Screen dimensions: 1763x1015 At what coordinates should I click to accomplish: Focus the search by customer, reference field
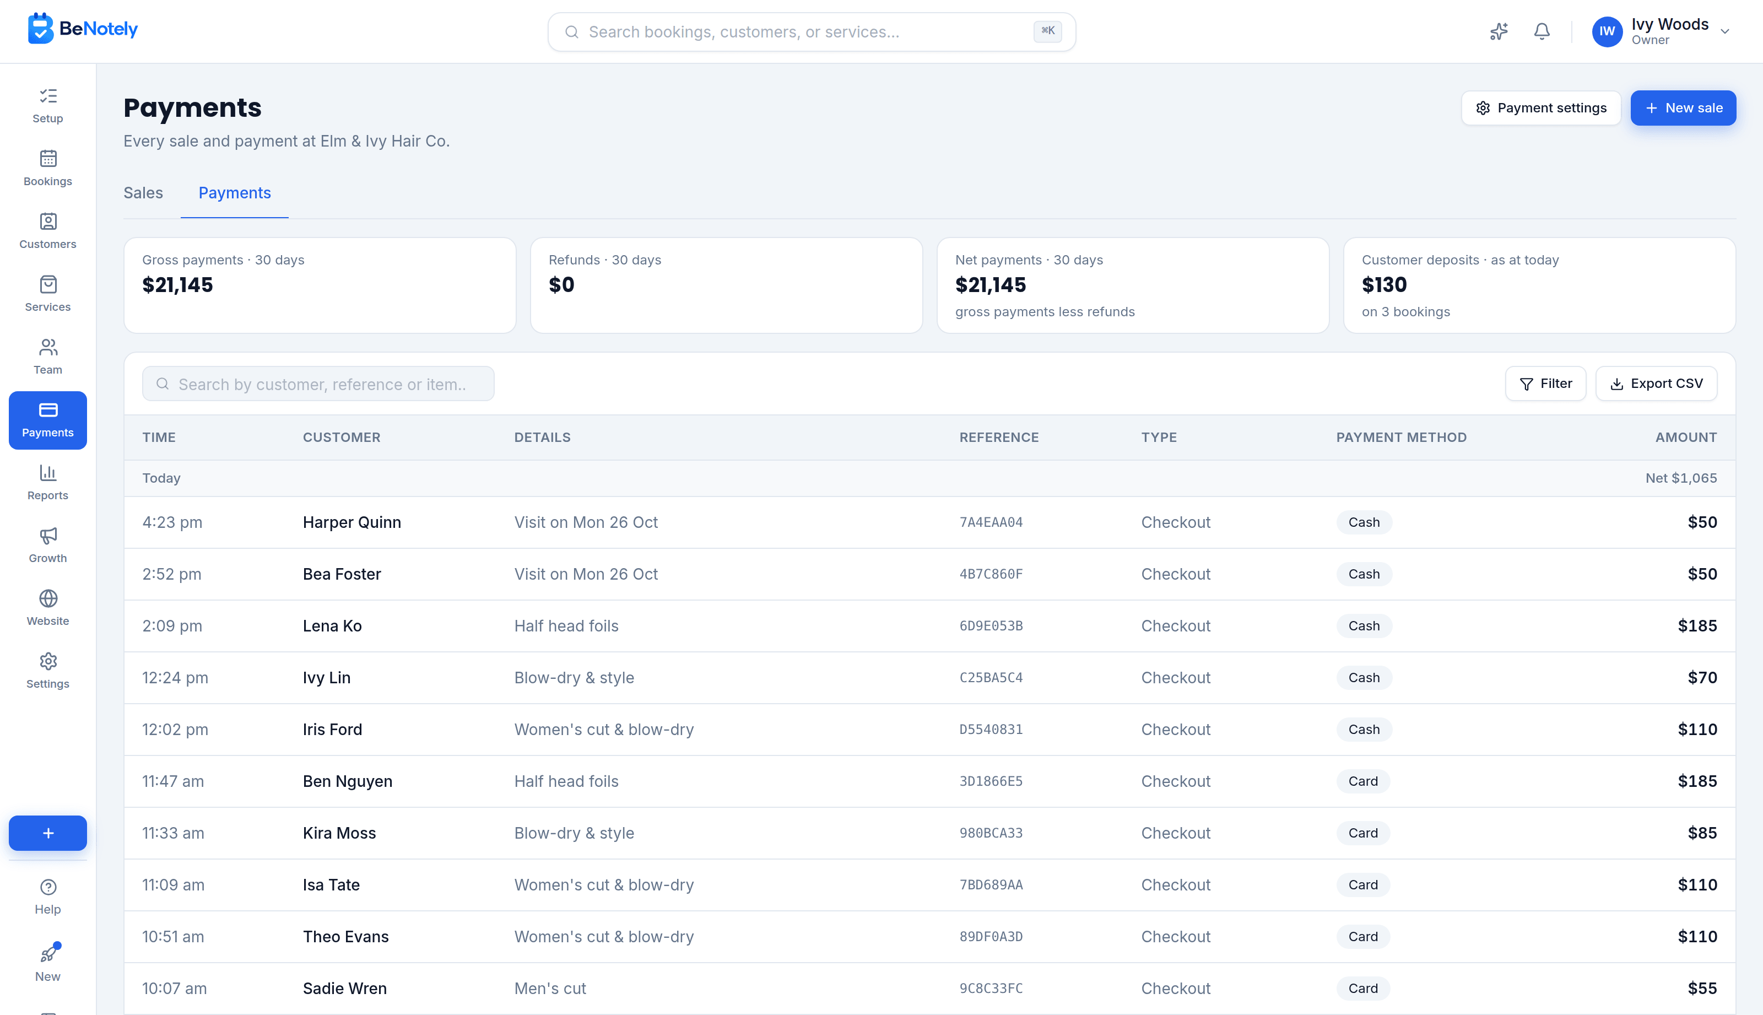[x=318, y=384]
